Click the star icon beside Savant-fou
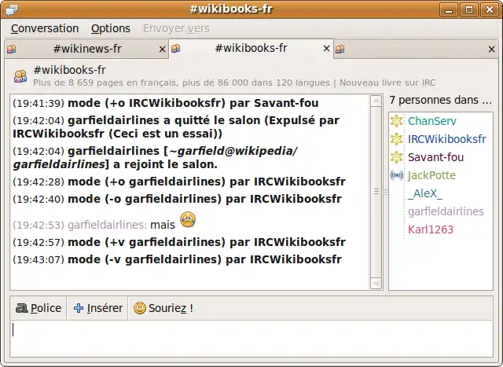The height and width of the screenshot is (367, 503). (397, 157)
